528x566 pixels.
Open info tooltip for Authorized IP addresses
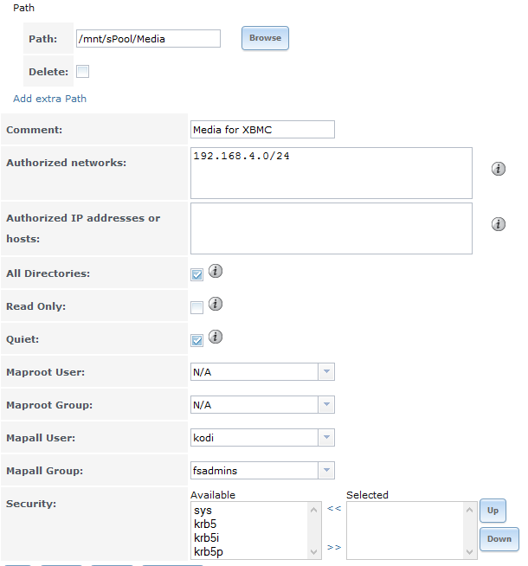498,224
